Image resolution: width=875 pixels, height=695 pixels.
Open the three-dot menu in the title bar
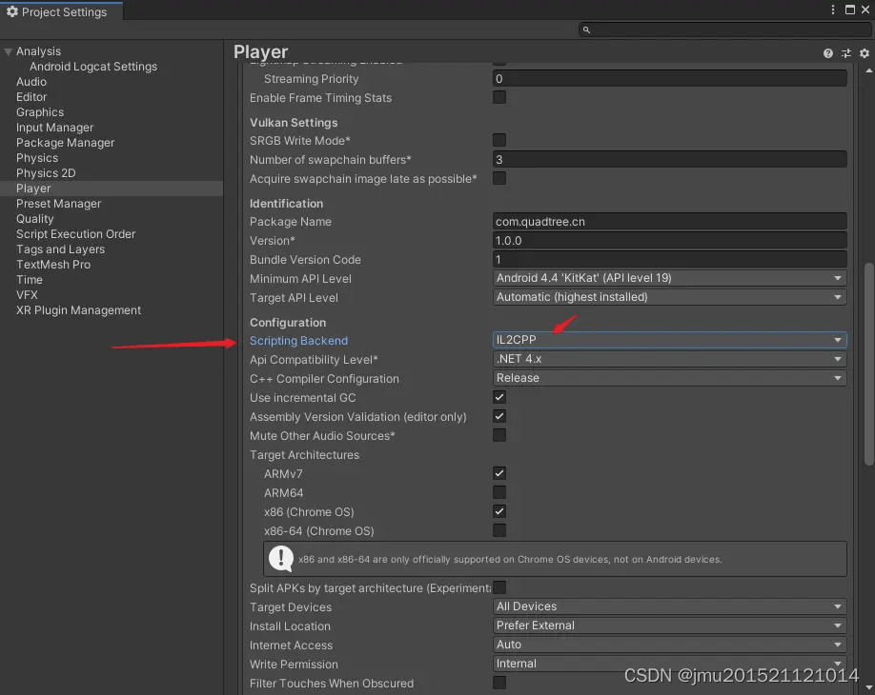[834, 10]
